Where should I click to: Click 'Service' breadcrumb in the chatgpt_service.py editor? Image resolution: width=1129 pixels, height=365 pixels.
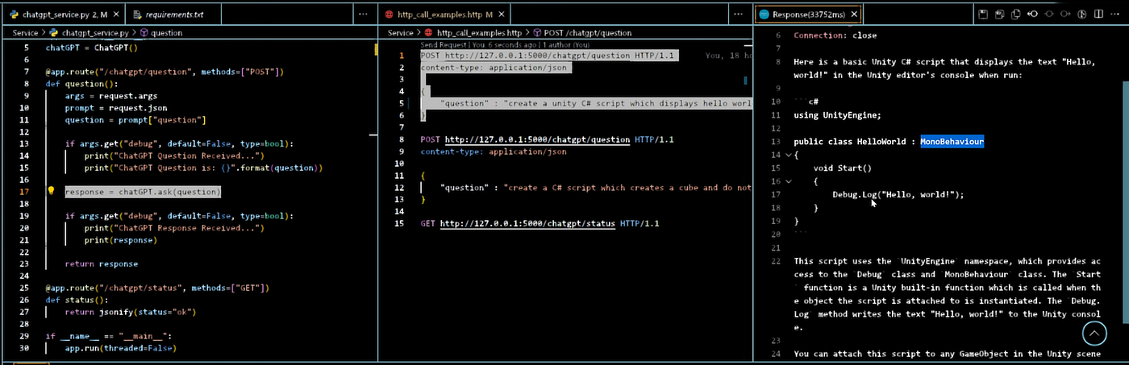click(25, 33)
